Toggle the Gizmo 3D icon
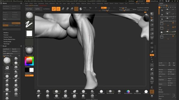This screenshot has height=100, width=179. (x=76, y=9)
